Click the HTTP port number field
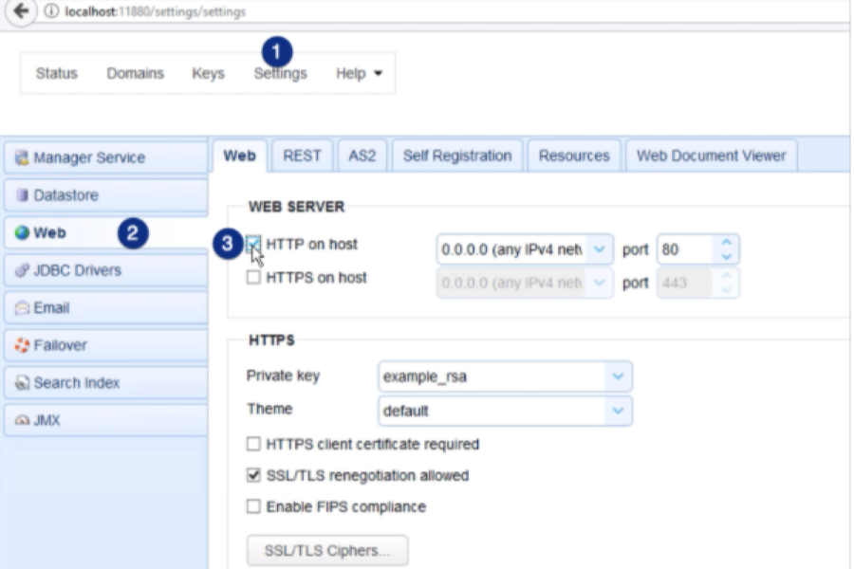 coord(685,250)
